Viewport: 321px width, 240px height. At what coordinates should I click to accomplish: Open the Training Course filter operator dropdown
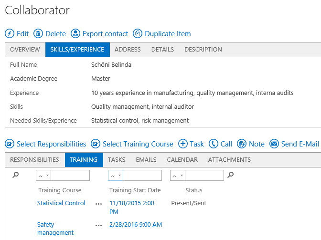point(43,176)
